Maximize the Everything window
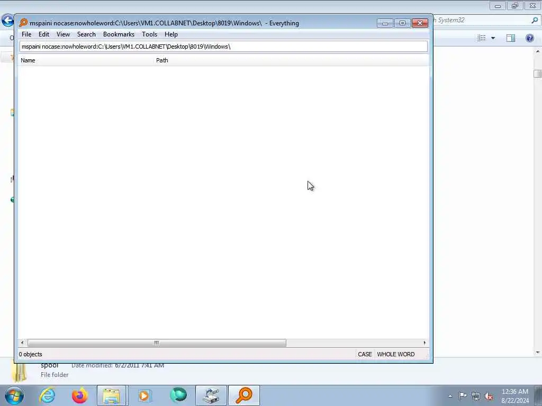The width and height of the screenshot is (542, 406). click(x=402, y=23)
